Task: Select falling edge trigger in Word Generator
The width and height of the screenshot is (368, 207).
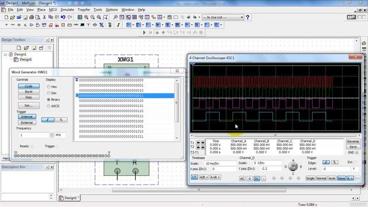Action: (x=61, y=120)
